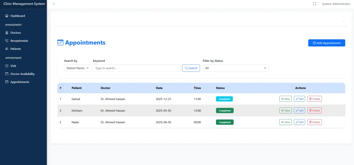Click the Completed badge in Mohsen's row
This screenshot has width=354, height=165.
225,111
